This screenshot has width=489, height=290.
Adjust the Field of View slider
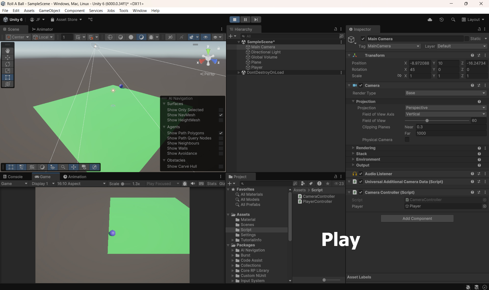point(427,121)
